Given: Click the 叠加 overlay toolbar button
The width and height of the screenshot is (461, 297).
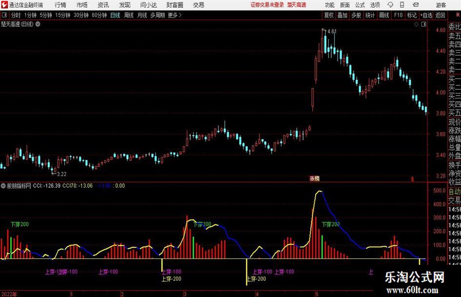Looking at the screenshot, I should 342,15.
